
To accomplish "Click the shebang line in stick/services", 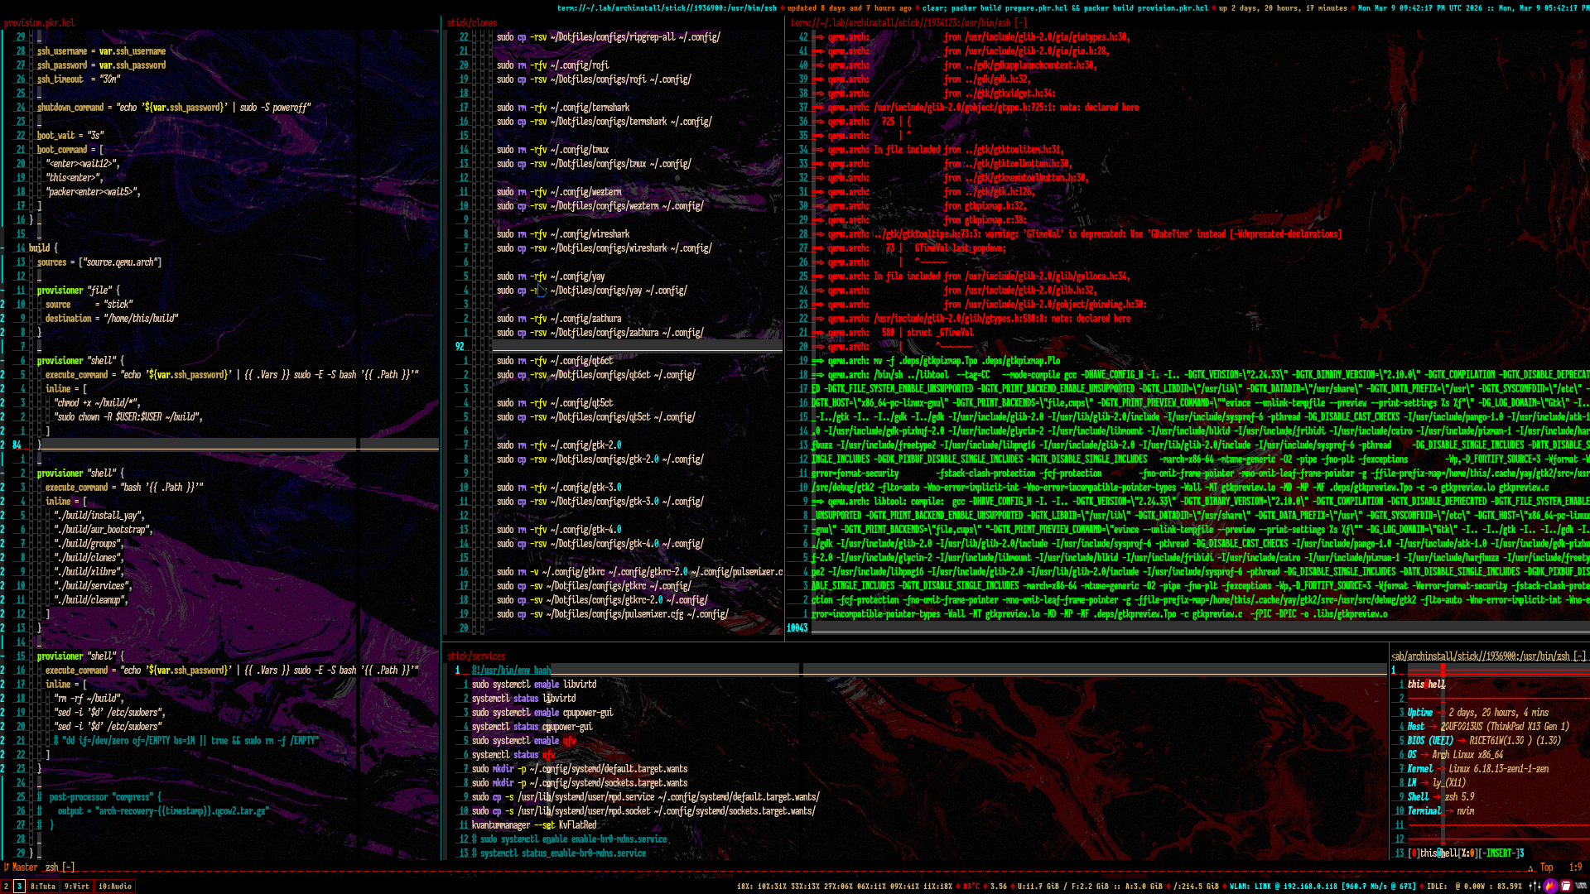I will pyautogui.click(x=511, y=670).
